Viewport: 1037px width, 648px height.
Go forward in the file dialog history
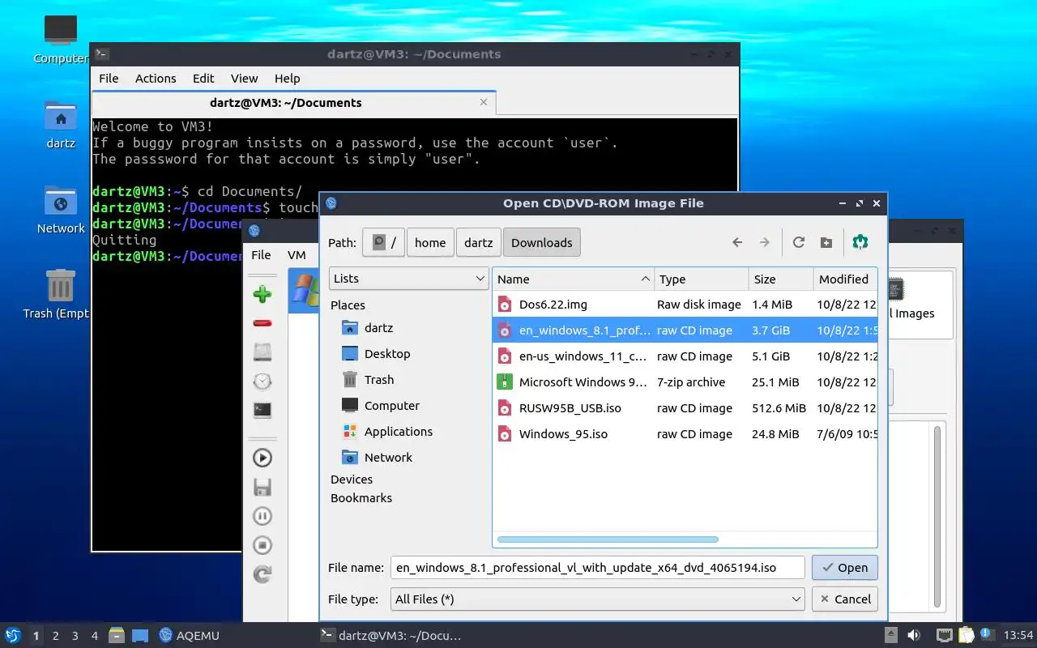(x=764, y=242)
